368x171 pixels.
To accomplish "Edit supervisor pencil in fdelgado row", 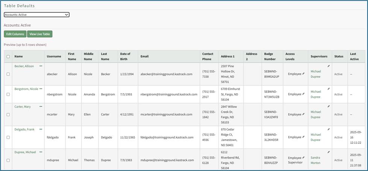I will 328,129.
